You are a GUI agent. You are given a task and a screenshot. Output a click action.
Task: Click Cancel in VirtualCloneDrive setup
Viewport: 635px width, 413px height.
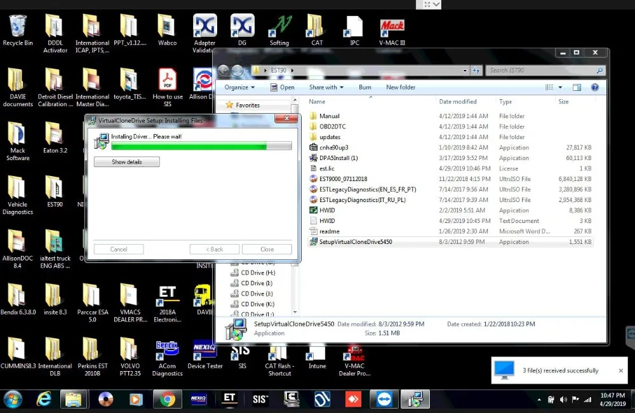119,249
